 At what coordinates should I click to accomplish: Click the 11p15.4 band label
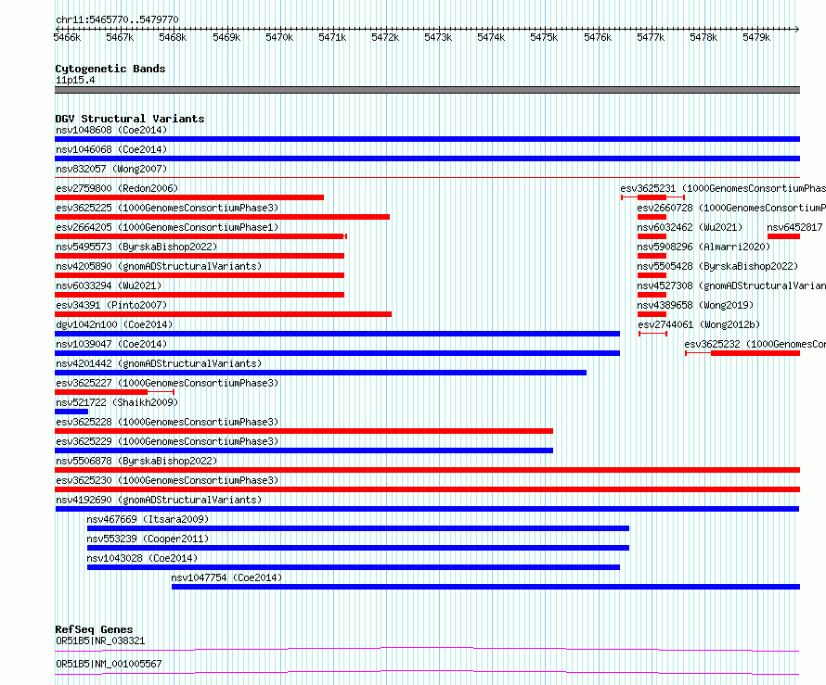coord(75,80)
